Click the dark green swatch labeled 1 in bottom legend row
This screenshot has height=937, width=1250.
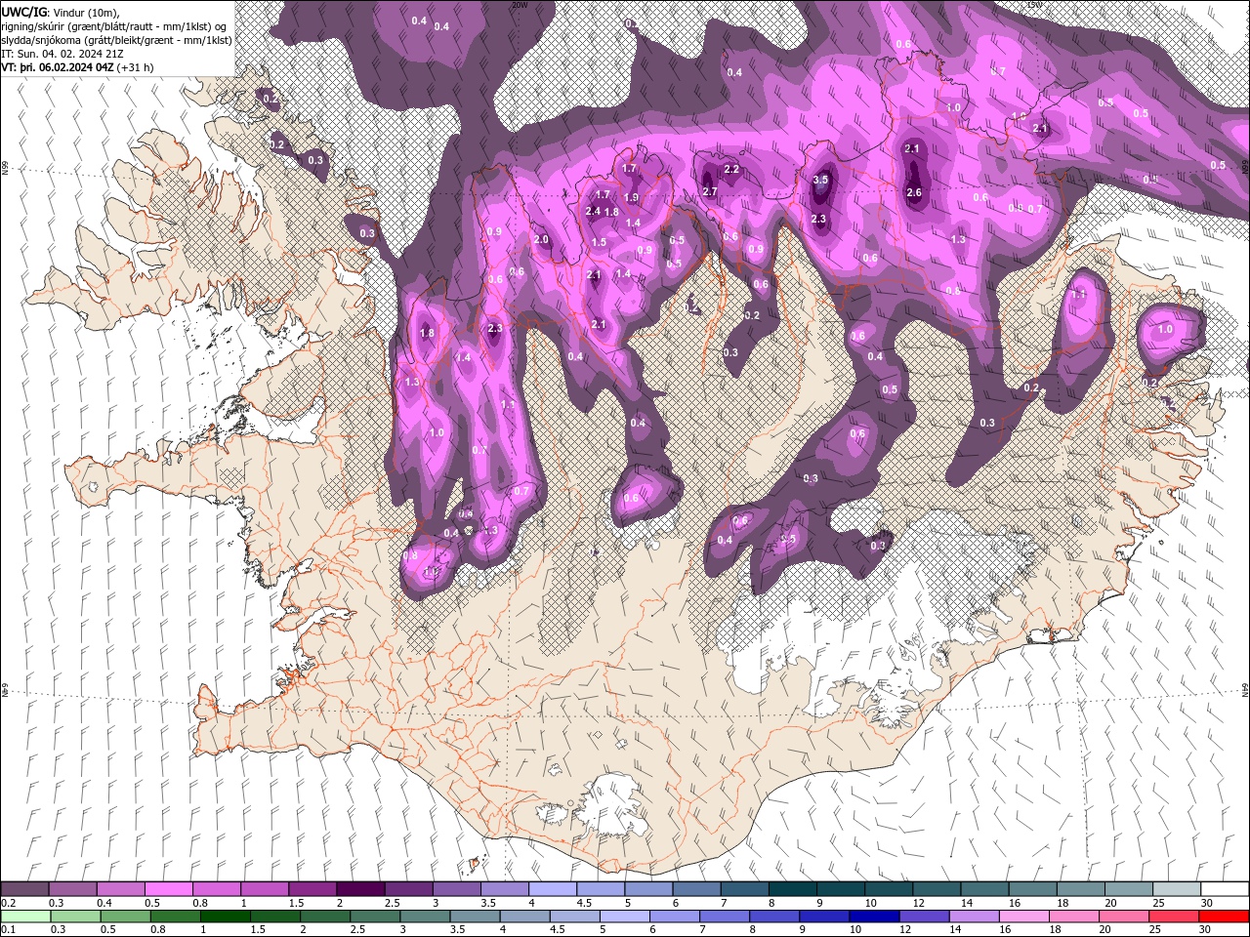tap(226, 916)
